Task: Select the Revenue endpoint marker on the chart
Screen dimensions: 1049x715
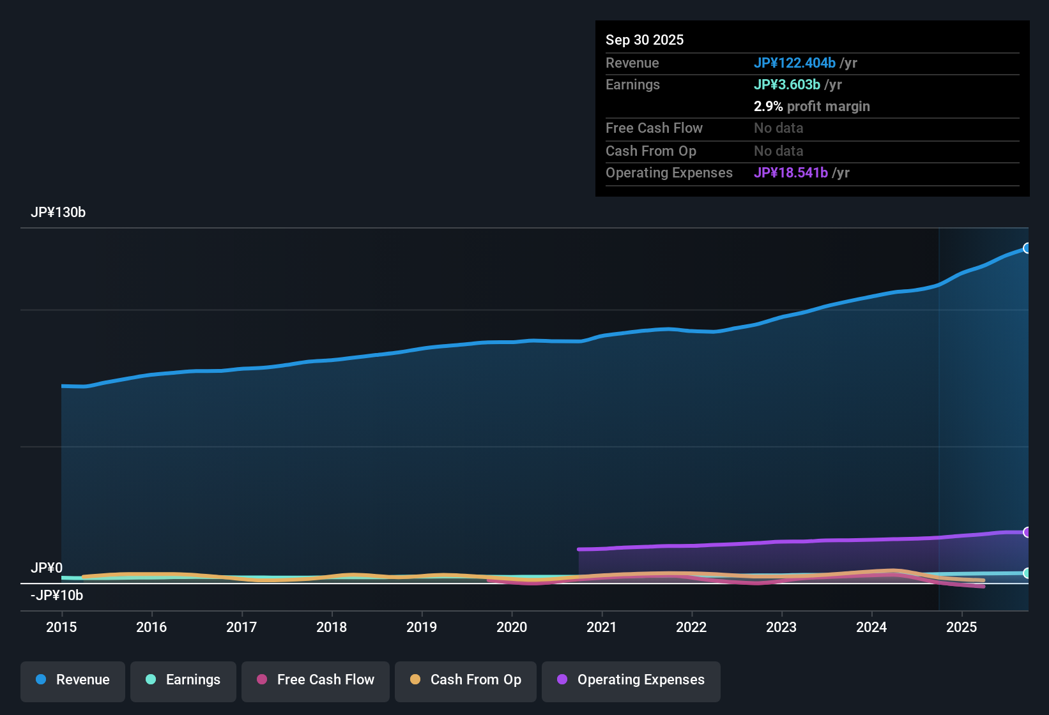Action: 1027,247
